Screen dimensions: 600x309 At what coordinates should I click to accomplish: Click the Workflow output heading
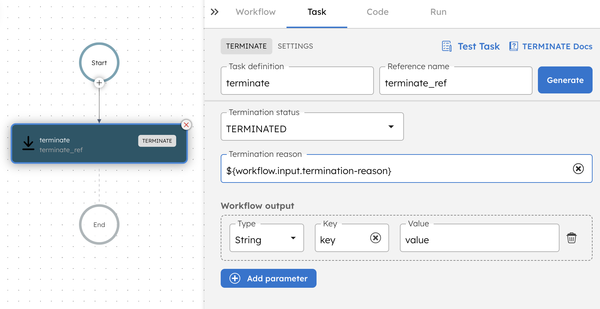coord(257,206)
